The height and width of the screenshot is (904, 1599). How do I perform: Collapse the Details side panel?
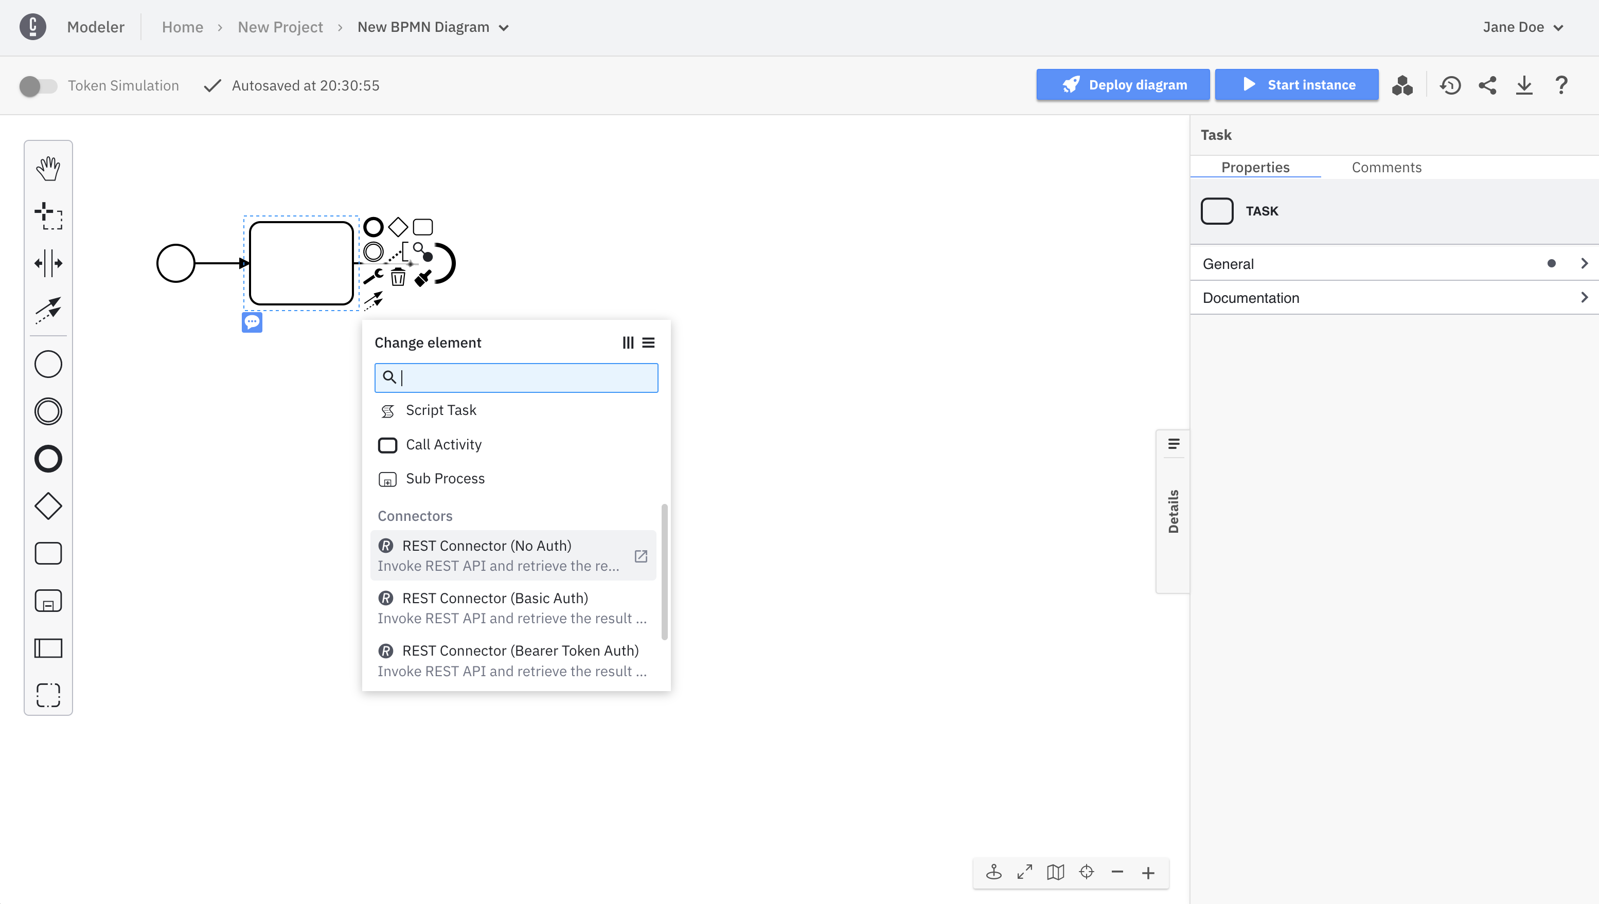(1174, 443)
